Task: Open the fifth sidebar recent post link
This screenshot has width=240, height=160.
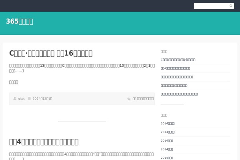Action: coord(179,94)
